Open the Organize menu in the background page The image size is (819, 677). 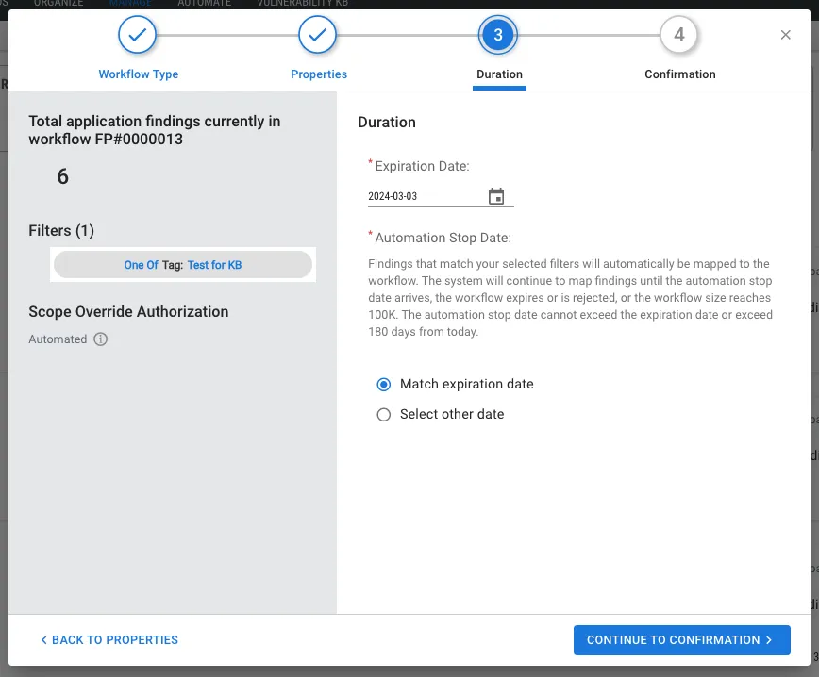click(58, 4)
